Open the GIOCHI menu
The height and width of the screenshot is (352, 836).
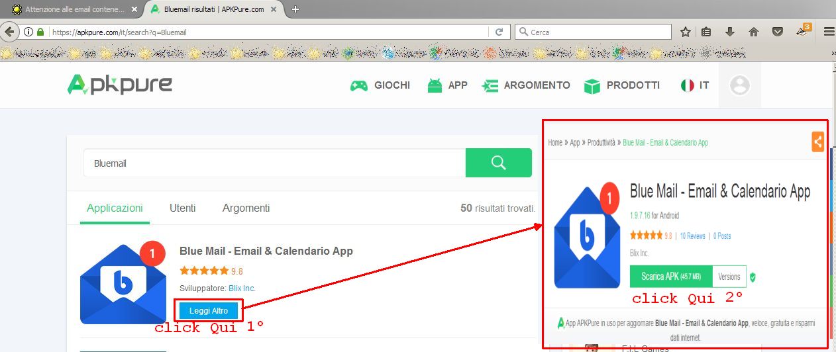[380, 85]
